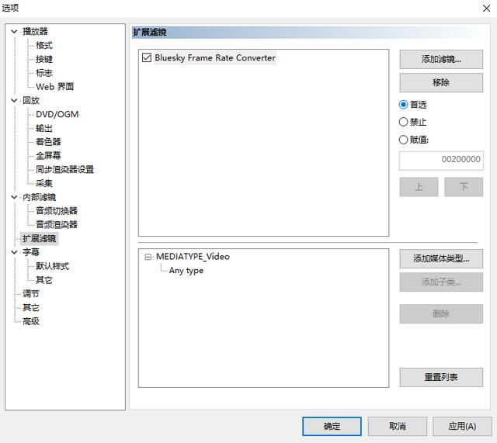Open the 音频渲染器 settings page
497x443 pixels.
click(57, 224)
